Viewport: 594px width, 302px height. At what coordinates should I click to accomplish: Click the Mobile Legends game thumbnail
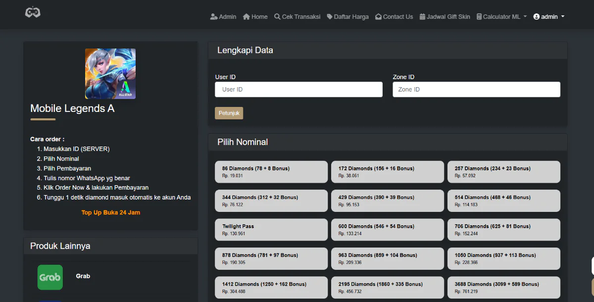(110, 74)
